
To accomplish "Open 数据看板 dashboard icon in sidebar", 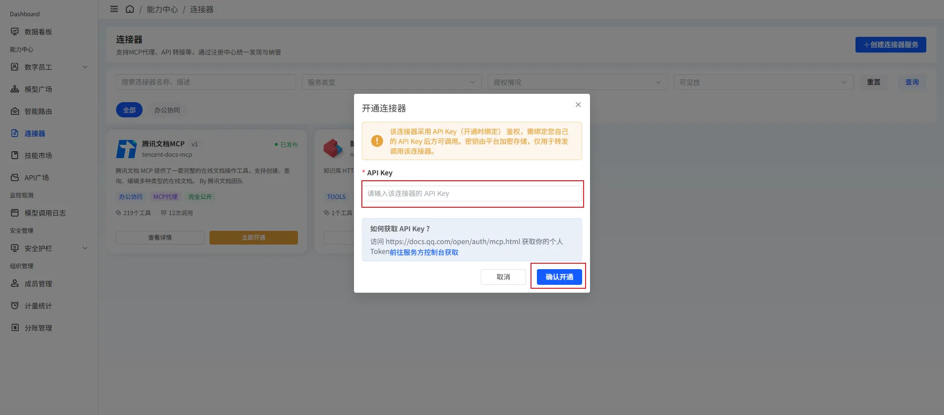I will pos(15,31).
